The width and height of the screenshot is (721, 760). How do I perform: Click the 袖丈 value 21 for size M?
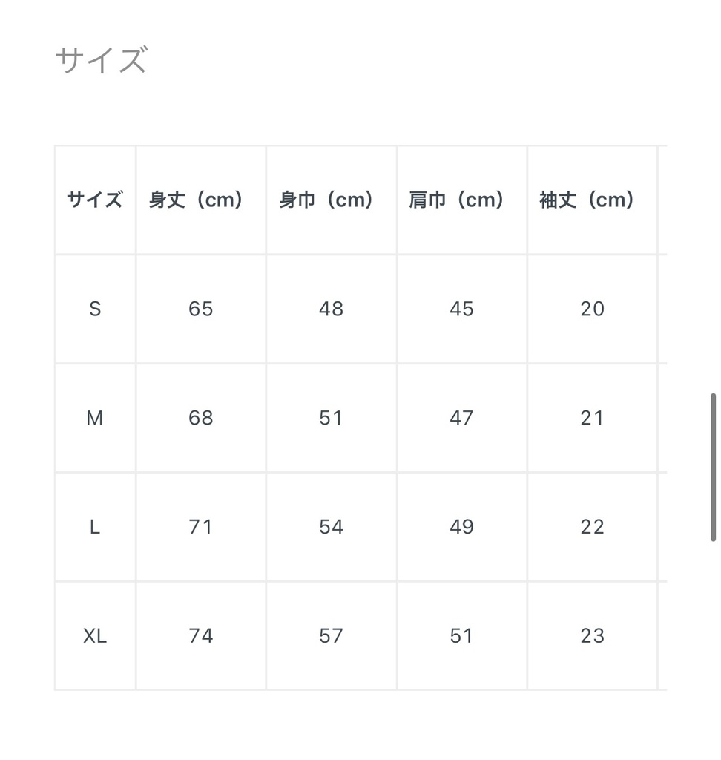(x=592, y=418)
